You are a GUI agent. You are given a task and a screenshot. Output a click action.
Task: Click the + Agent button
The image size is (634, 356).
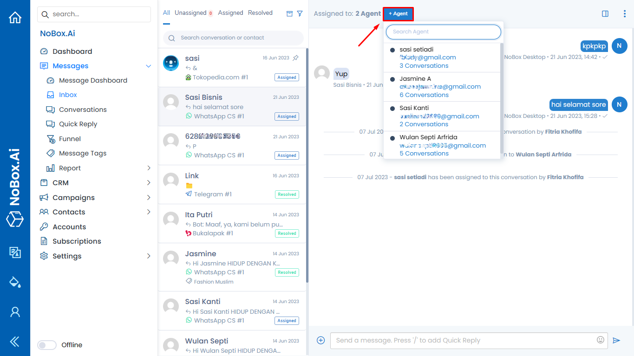point(398,14)
